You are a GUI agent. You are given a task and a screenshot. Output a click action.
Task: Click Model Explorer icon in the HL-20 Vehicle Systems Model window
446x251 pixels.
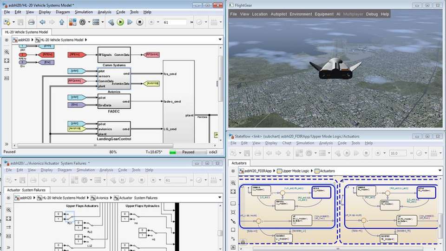(x=96, y=22)
